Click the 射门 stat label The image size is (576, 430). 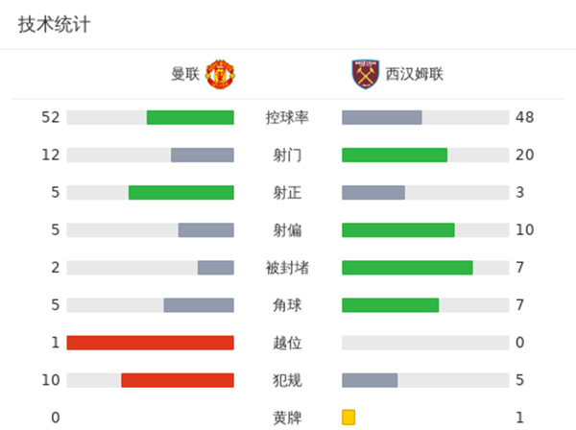pos(287,155)
